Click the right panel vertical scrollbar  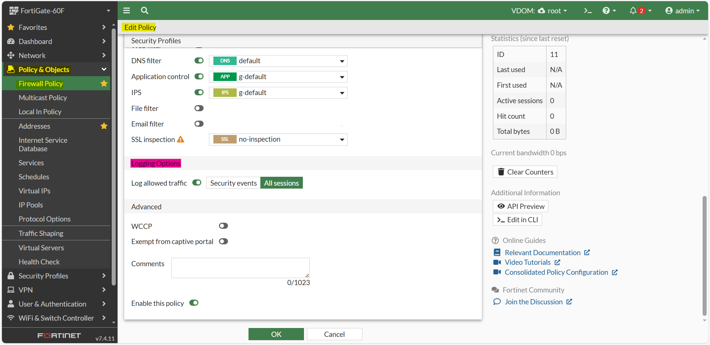click(x=704, y=256)
